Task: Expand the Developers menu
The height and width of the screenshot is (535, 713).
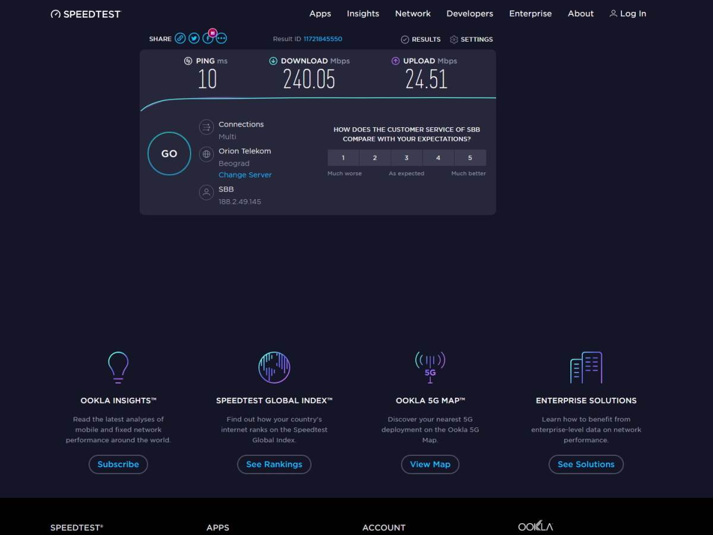Action: coord(469,14)
